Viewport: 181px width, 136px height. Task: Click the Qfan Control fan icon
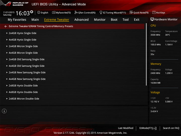click(76, 12)
